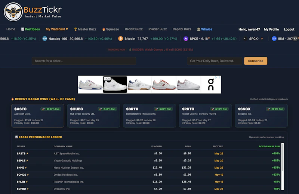Click the +448% Run badge
The height and width of the screenshot is (194, 299).
107,109
